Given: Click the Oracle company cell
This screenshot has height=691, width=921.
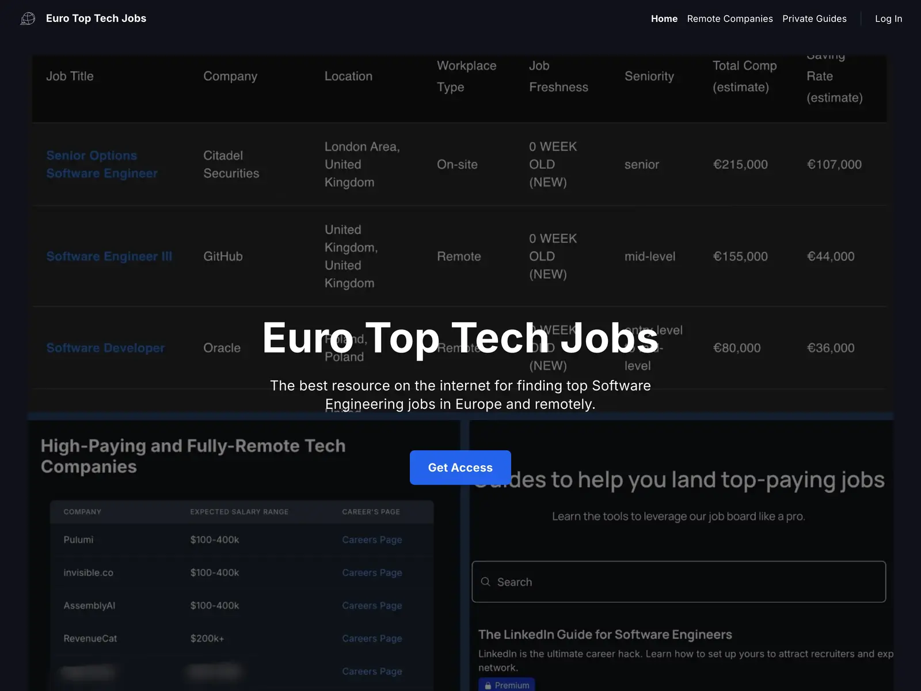Looking at the screenshot, I should pos(222,348).
